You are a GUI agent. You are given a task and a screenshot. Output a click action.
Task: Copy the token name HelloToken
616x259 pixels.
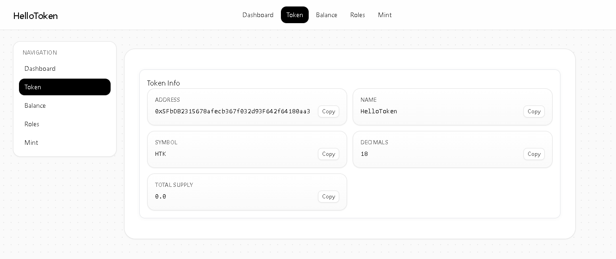tap(534, 111)
